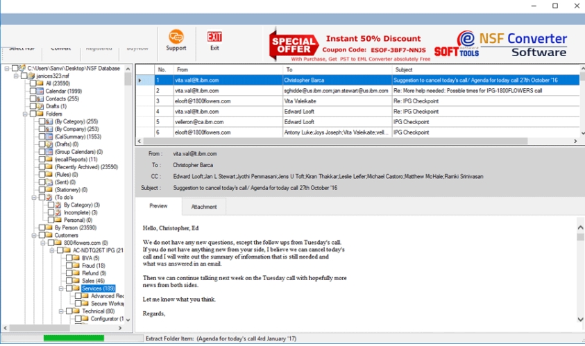Sort by the No. column header
Image resolution: width=585 pixels, height=346 pixels.
(x=164, y=69)
